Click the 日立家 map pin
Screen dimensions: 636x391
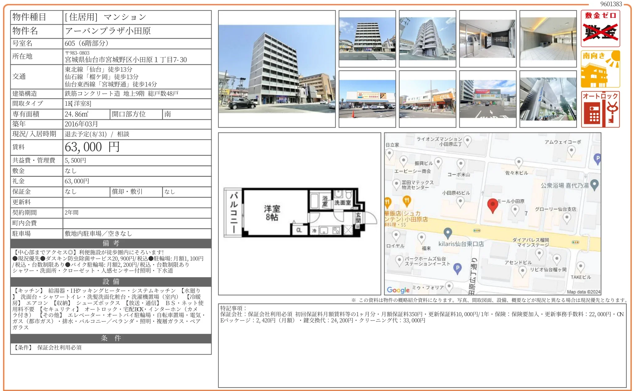pyautogui.click(x=389, y=154)
